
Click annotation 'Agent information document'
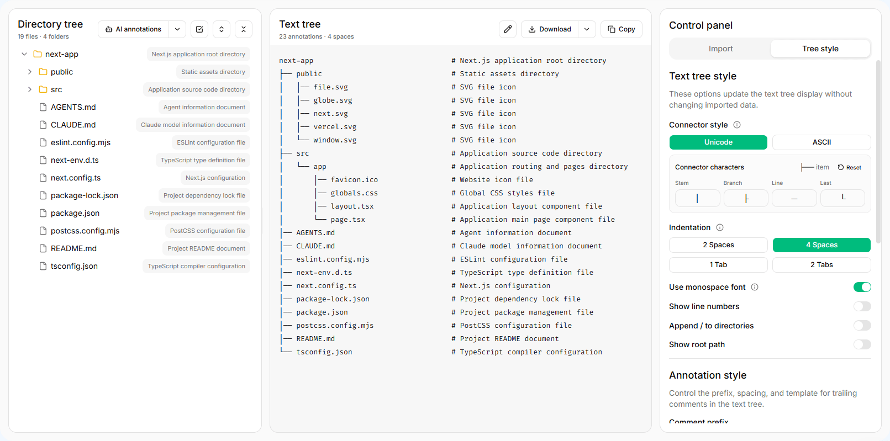coord(204,107)
